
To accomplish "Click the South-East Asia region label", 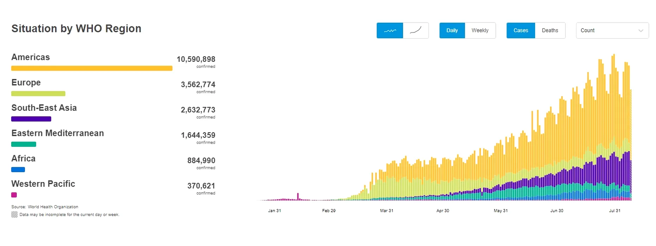I will 44,108.
